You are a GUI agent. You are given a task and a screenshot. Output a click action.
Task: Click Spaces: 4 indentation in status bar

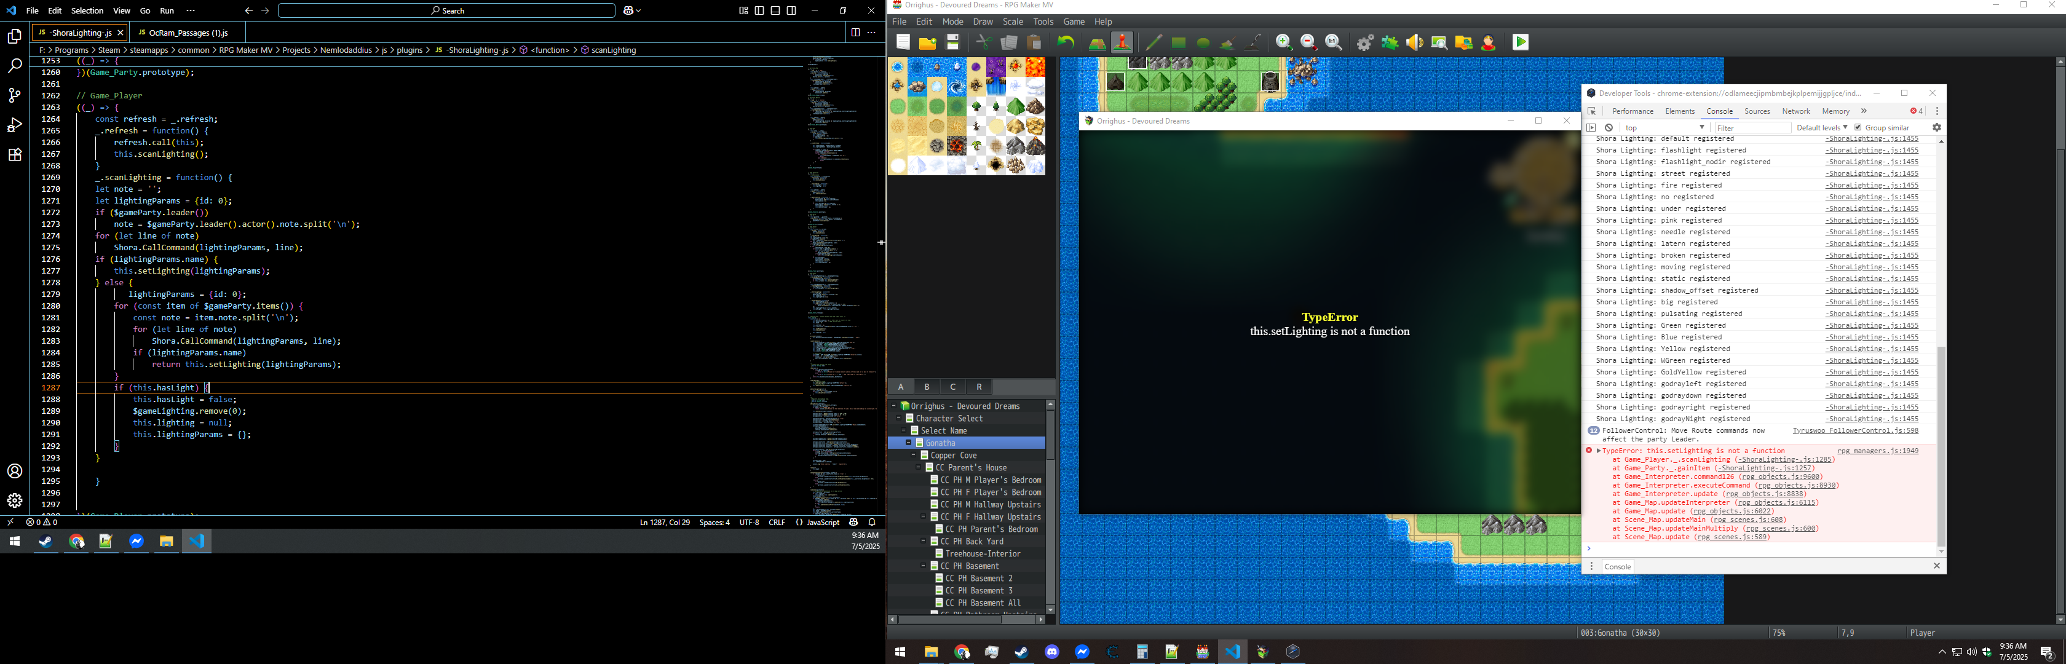(714, 522)
